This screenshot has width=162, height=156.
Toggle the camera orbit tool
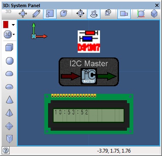94,14
